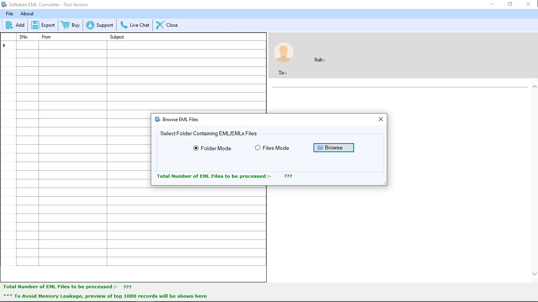Click the preview pane scroll up arrow

pyautogui.click(x=534, y=87)
